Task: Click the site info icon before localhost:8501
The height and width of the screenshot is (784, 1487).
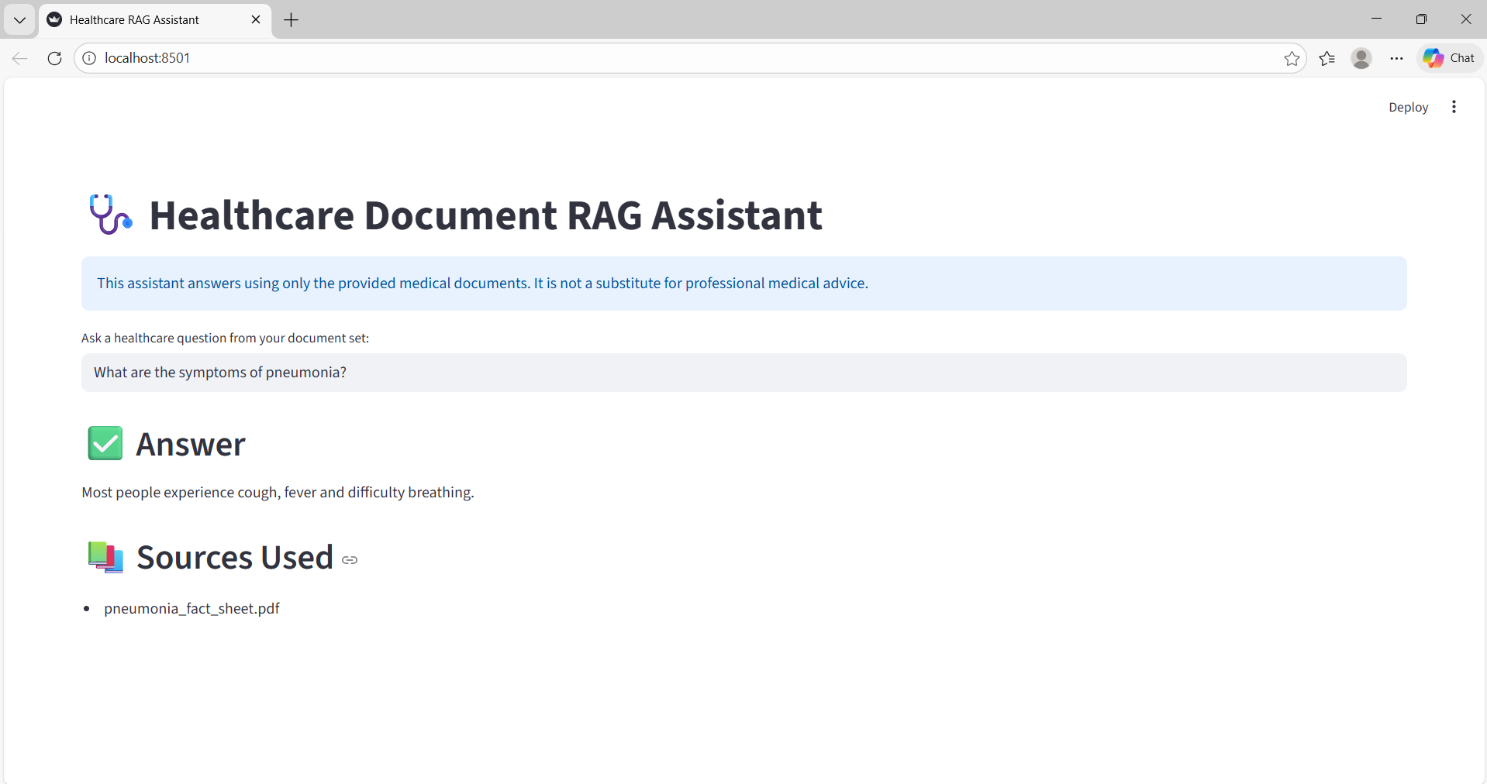Action: [88, 57]
